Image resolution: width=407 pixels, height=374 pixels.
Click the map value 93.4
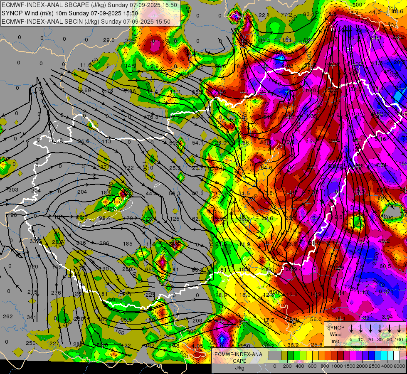309,14
